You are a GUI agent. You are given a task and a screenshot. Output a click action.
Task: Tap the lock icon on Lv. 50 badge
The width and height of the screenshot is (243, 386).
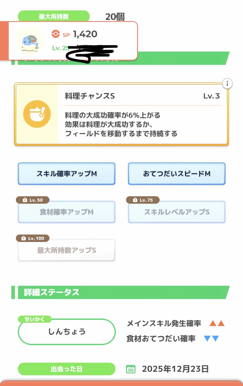(x=25, y=200)
